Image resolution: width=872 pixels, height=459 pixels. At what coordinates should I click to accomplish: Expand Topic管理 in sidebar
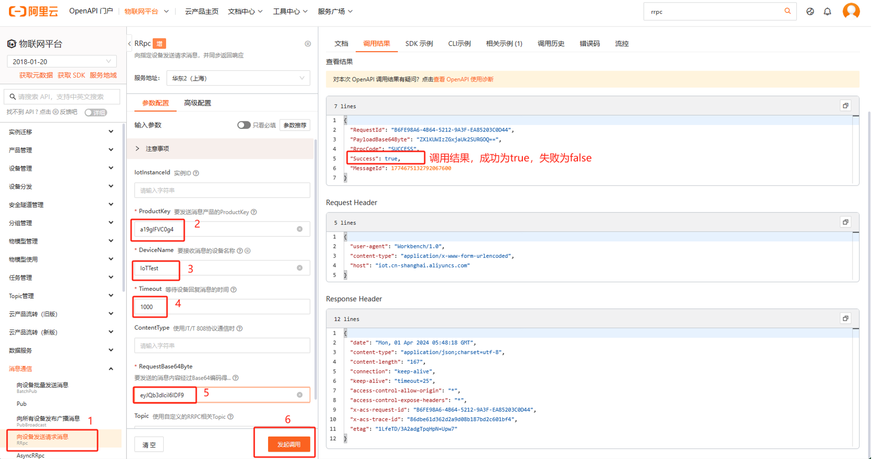click(x=61, y=296)
